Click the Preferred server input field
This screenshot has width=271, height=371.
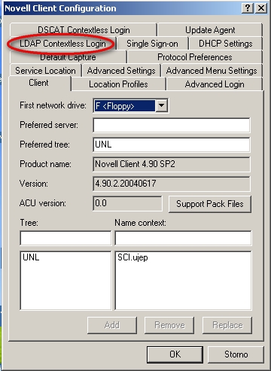pyautogui.click(x=172, y=125)
